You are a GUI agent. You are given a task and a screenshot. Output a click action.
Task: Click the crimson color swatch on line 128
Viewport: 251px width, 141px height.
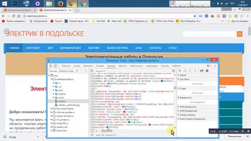(124, 112)
